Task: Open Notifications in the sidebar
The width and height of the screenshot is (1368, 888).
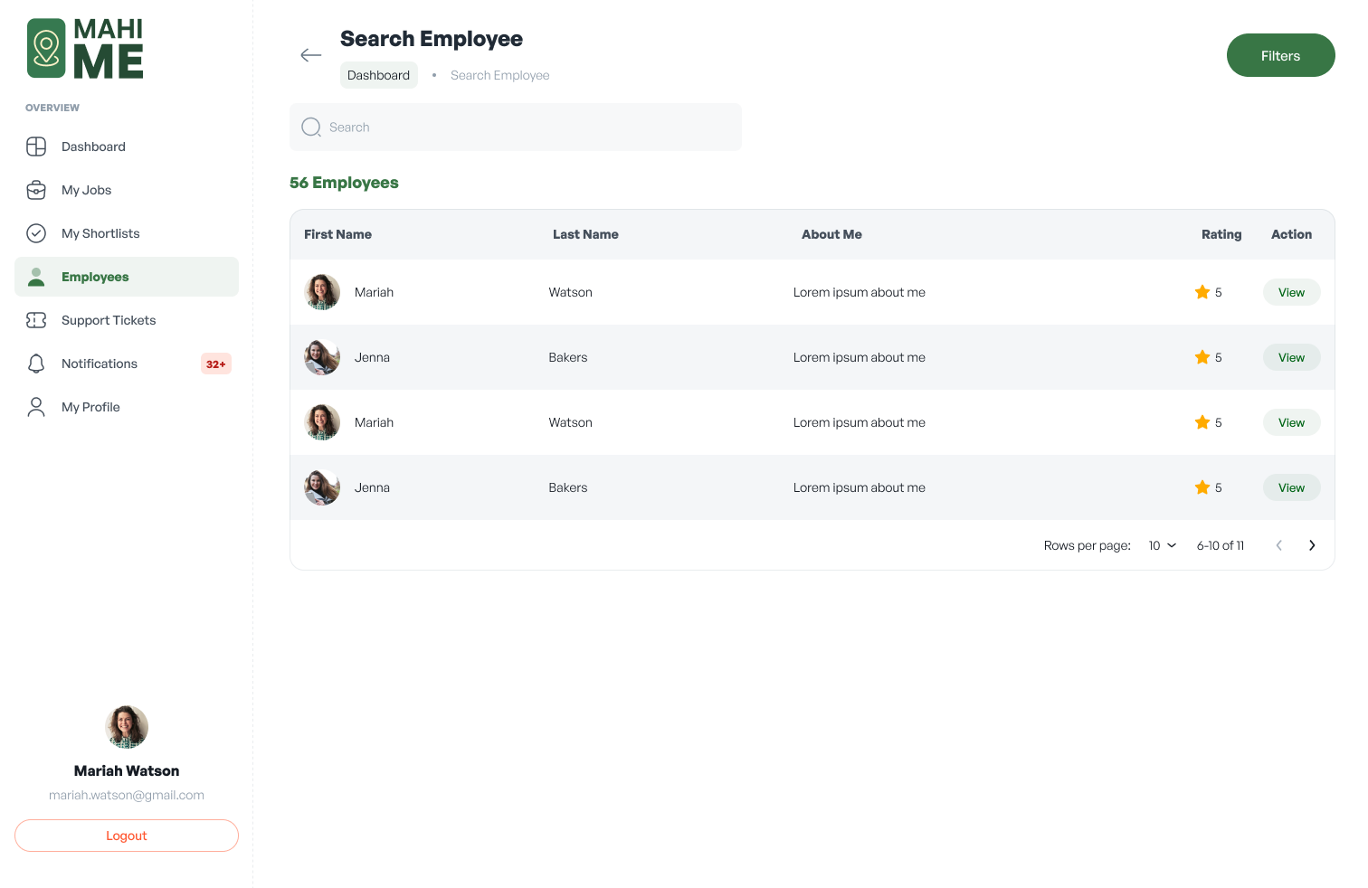Action: [x=127, y=364]
